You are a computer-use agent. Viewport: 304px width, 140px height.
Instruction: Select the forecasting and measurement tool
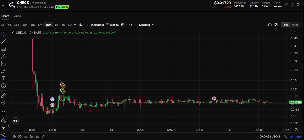[x=4, y=64]
